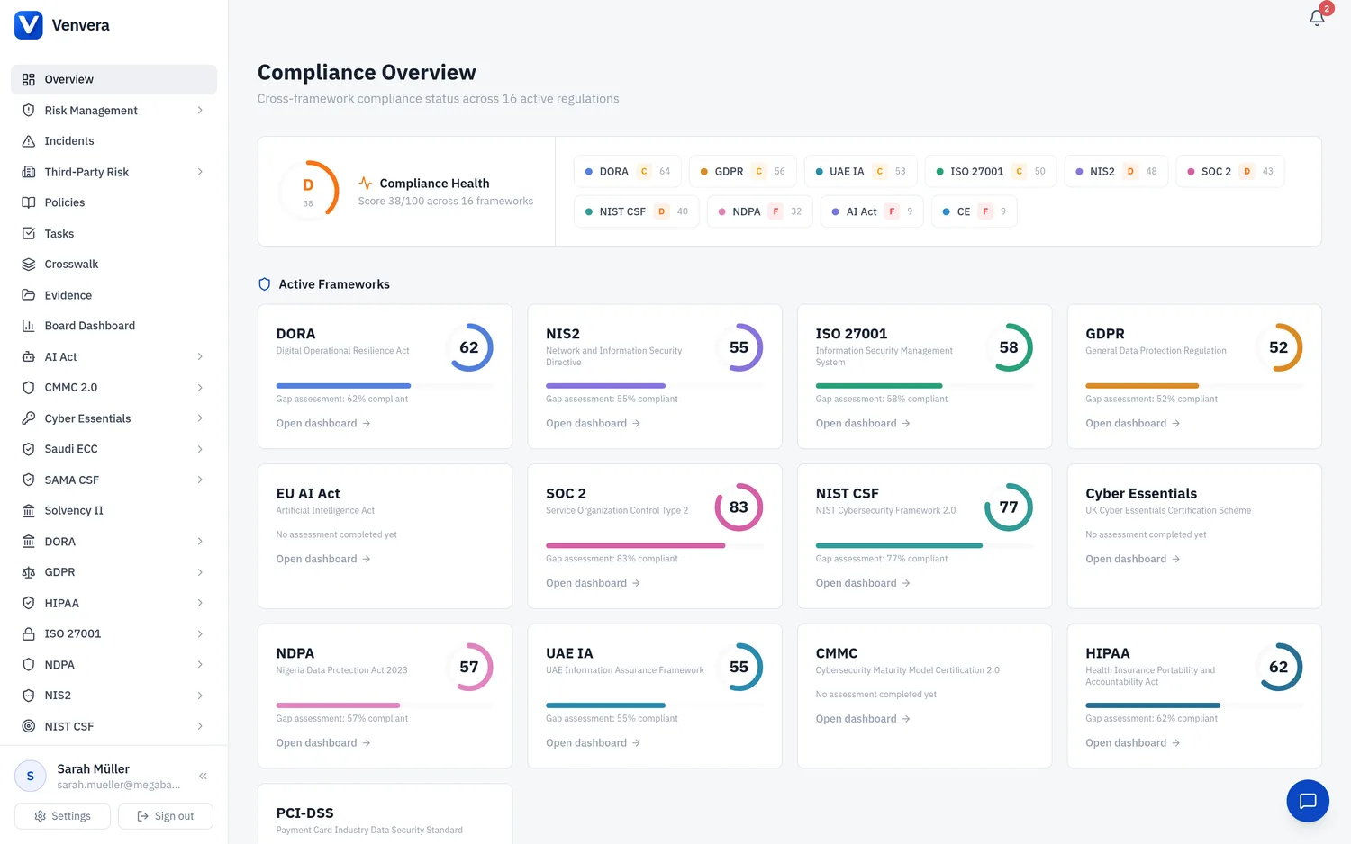Click the HIPAA shield icon
The image size is (1351, 844).
coord(29,603)
